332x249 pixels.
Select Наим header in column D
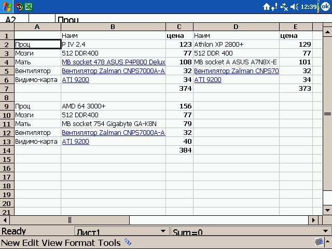[236, 36]
